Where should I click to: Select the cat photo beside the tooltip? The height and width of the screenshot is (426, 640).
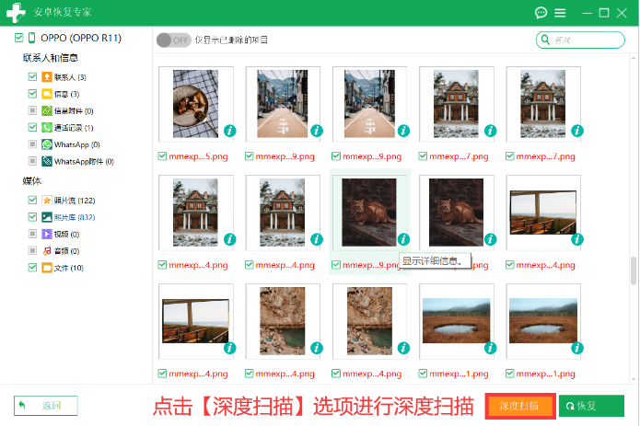[x=456, y=213]
